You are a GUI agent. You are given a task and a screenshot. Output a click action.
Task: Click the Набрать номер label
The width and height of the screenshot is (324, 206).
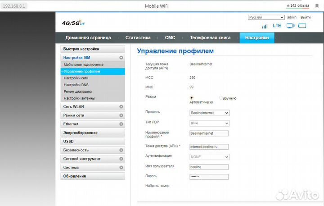pos(157,186)
